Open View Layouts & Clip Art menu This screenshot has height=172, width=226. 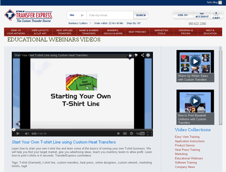click(x=40, y=32)
